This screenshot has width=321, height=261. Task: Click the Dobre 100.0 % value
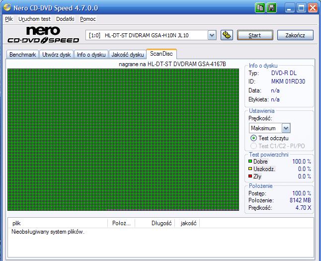(302, 162)
